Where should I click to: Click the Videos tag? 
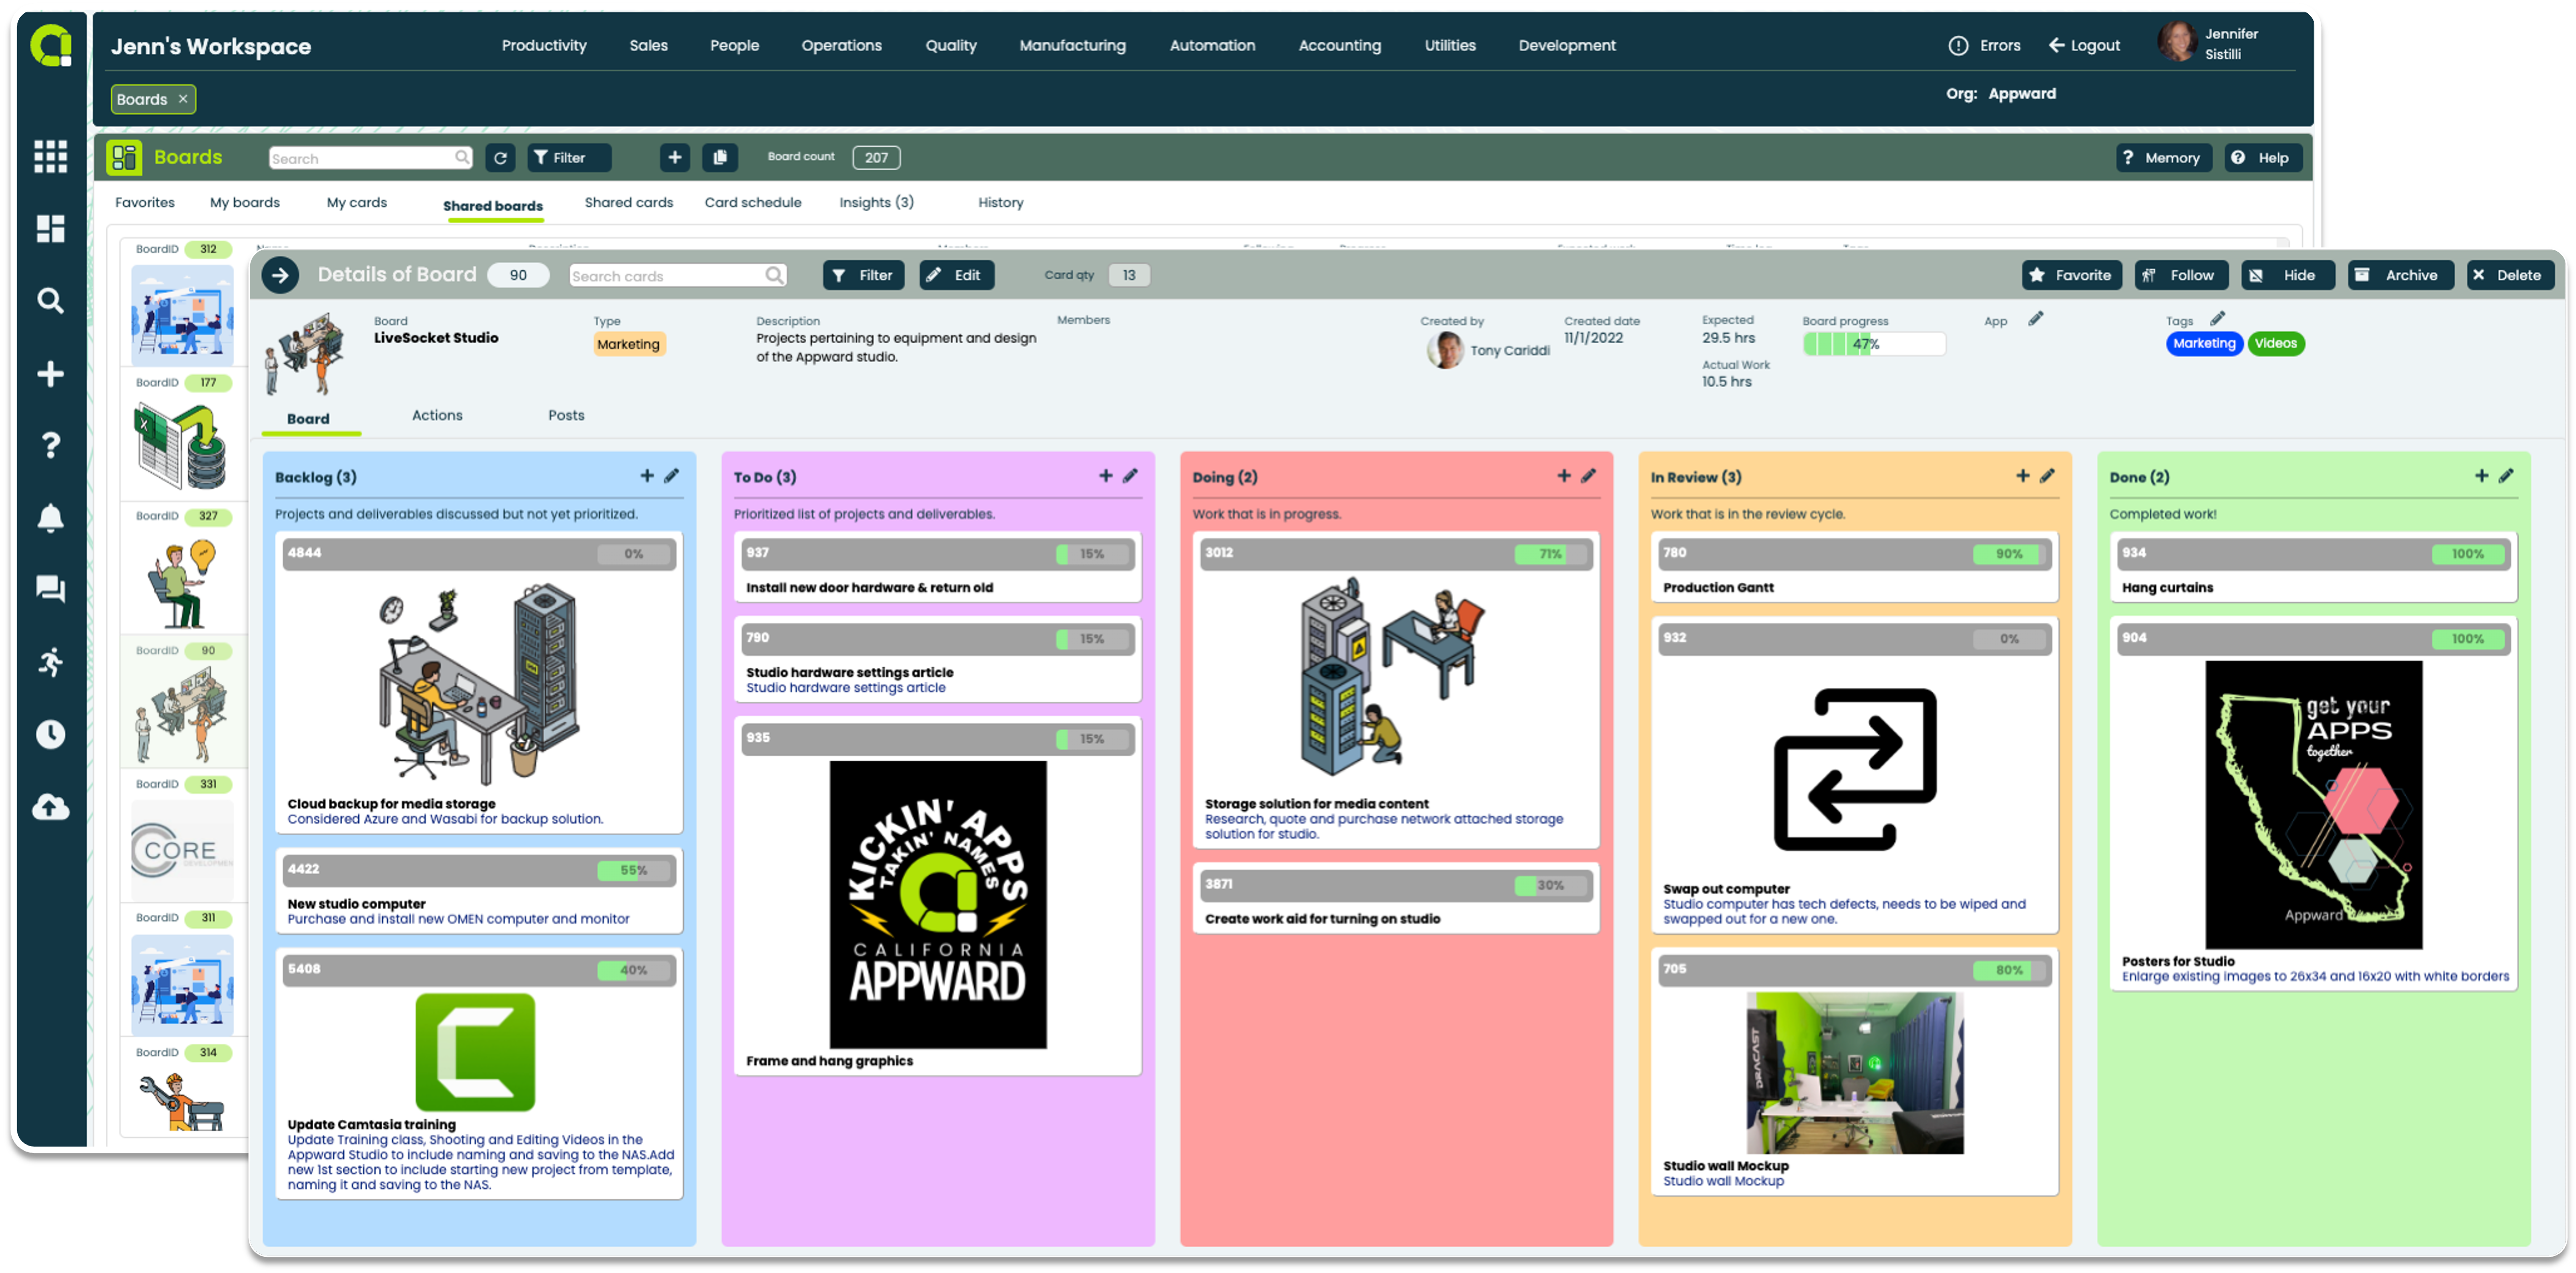(x=2275, y=343)
